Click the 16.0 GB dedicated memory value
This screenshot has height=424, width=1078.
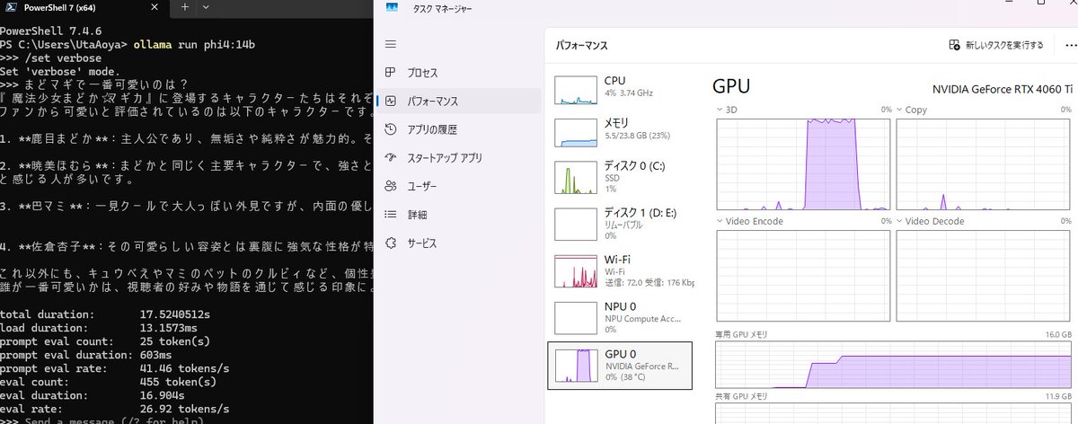(1056, 334)
